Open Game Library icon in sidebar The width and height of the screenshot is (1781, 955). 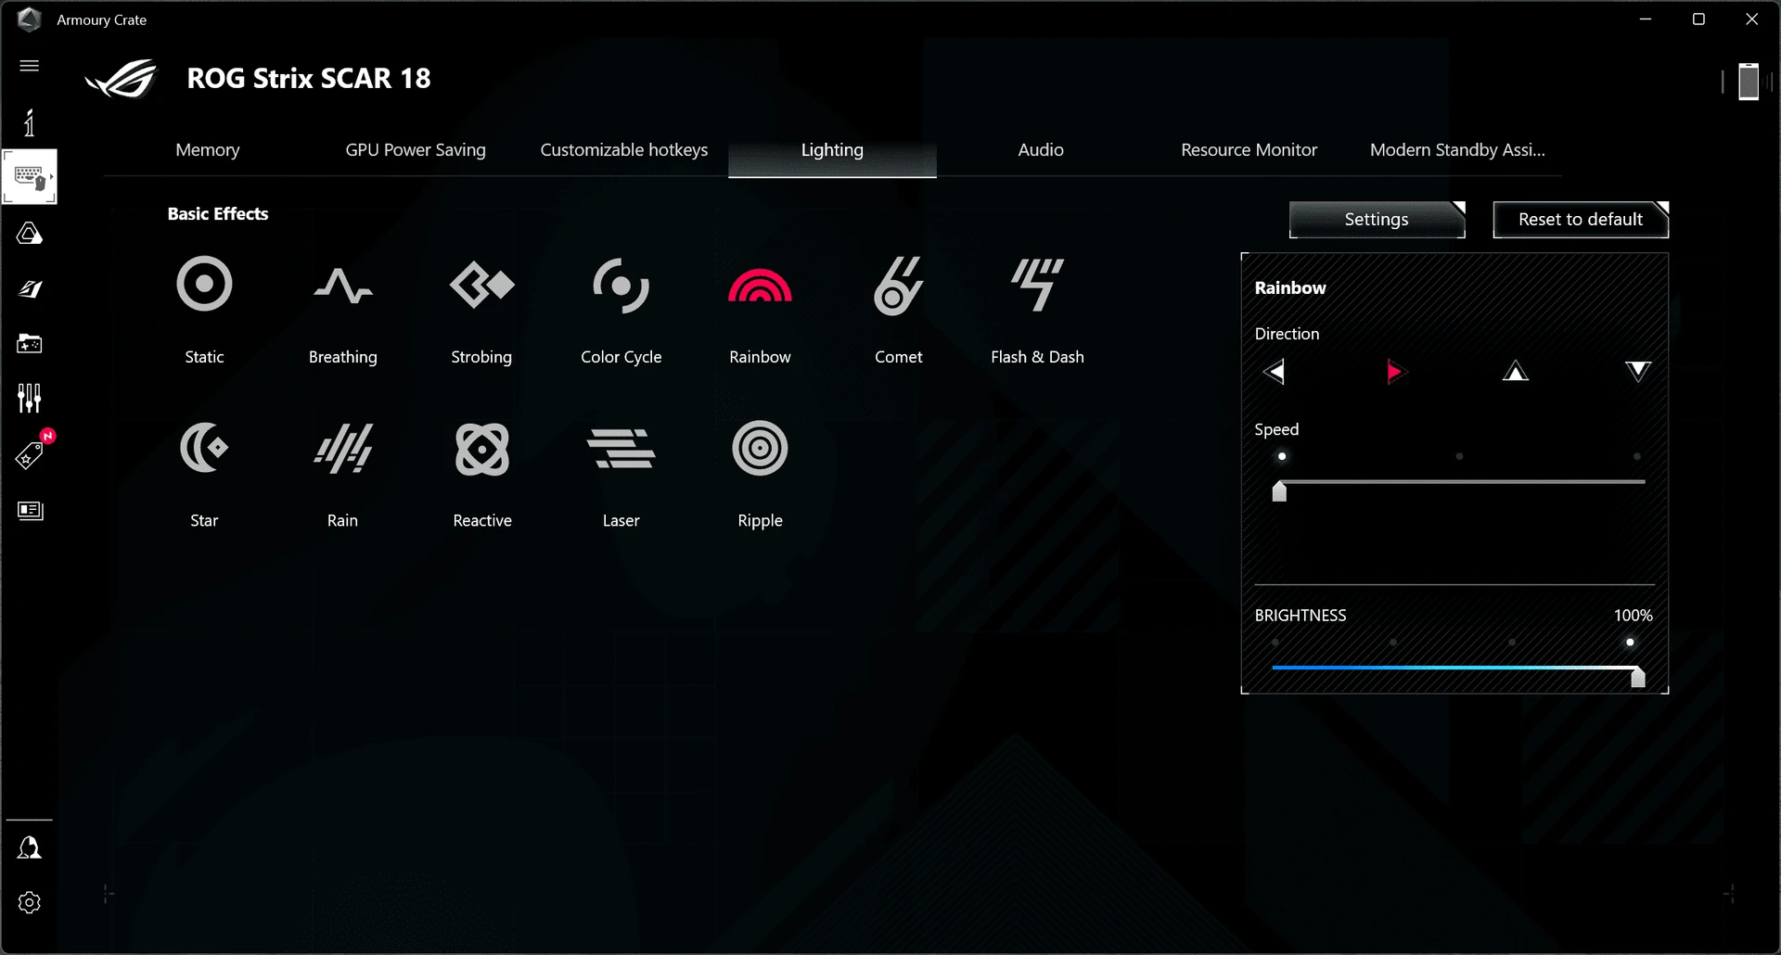[x=30, y=344]
